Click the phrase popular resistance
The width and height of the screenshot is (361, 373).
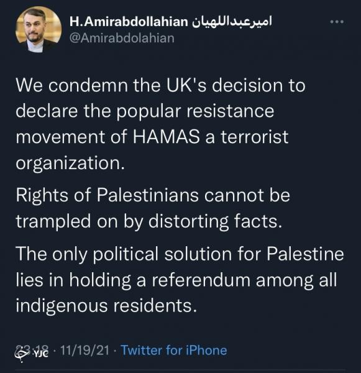coord(195,111)
